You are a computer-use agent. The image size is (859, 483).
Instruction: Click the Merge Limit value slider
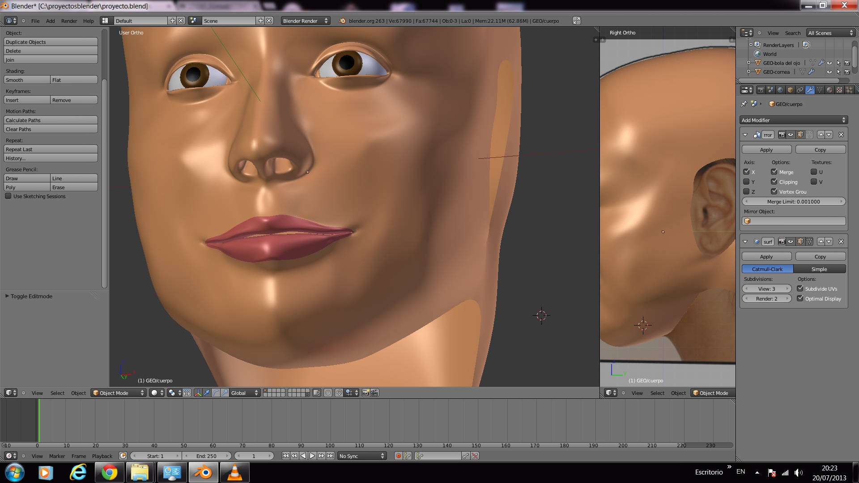coord(793,201)
